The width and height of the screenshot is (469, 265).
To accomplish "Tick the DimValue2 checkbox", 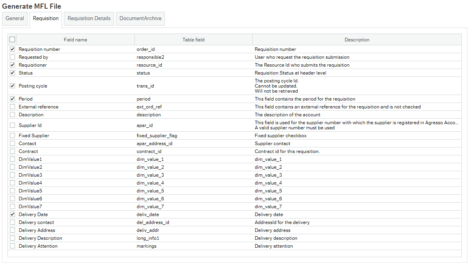I will click(12, 167).
